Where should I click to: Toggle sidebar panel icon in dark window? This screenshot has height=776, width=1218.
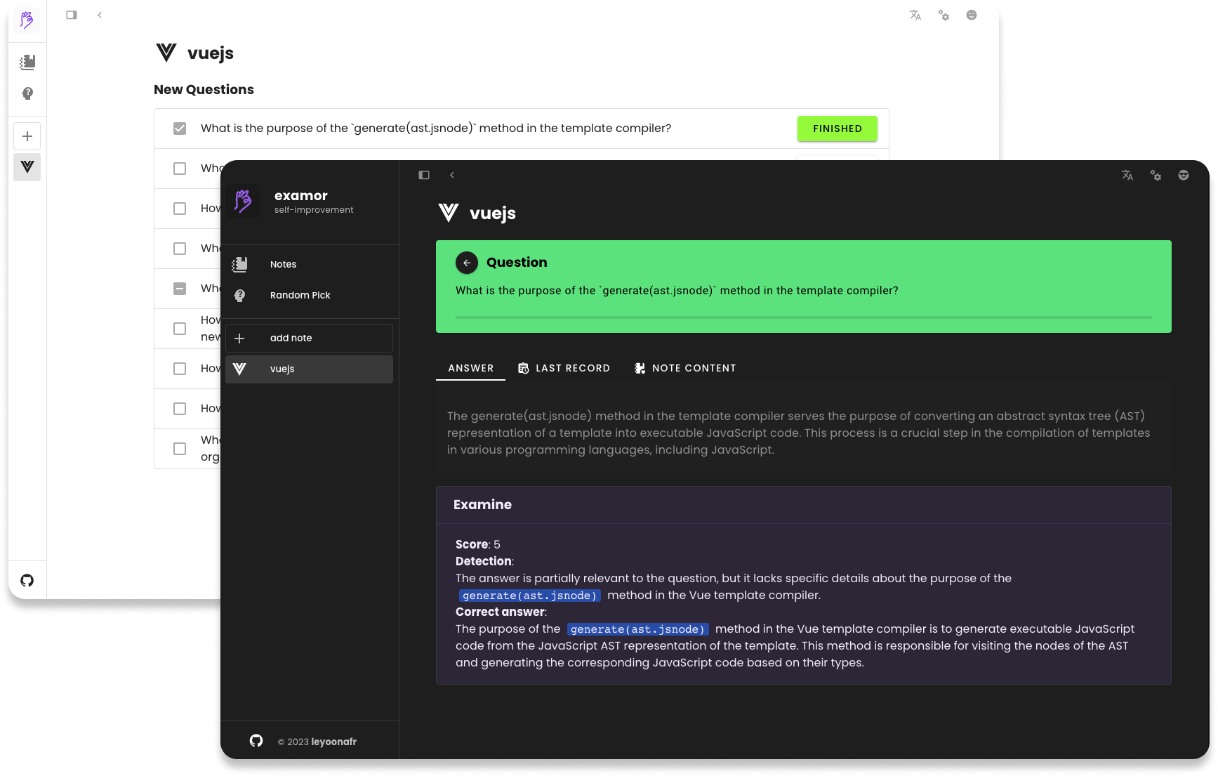(424, 176)
